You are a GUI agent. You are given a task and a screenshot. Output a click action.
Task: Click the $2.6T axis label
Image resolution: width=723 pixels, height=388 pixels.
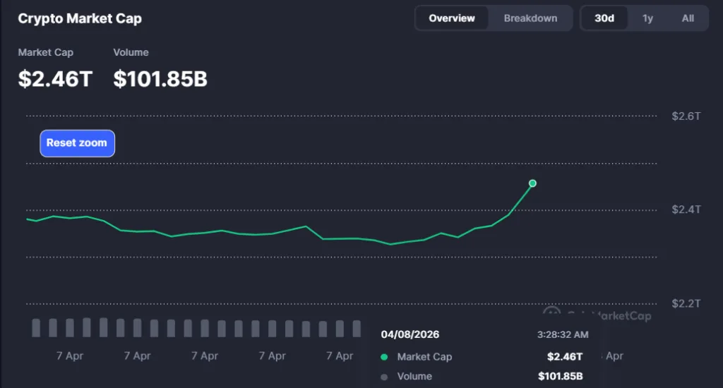pos(686,116)
